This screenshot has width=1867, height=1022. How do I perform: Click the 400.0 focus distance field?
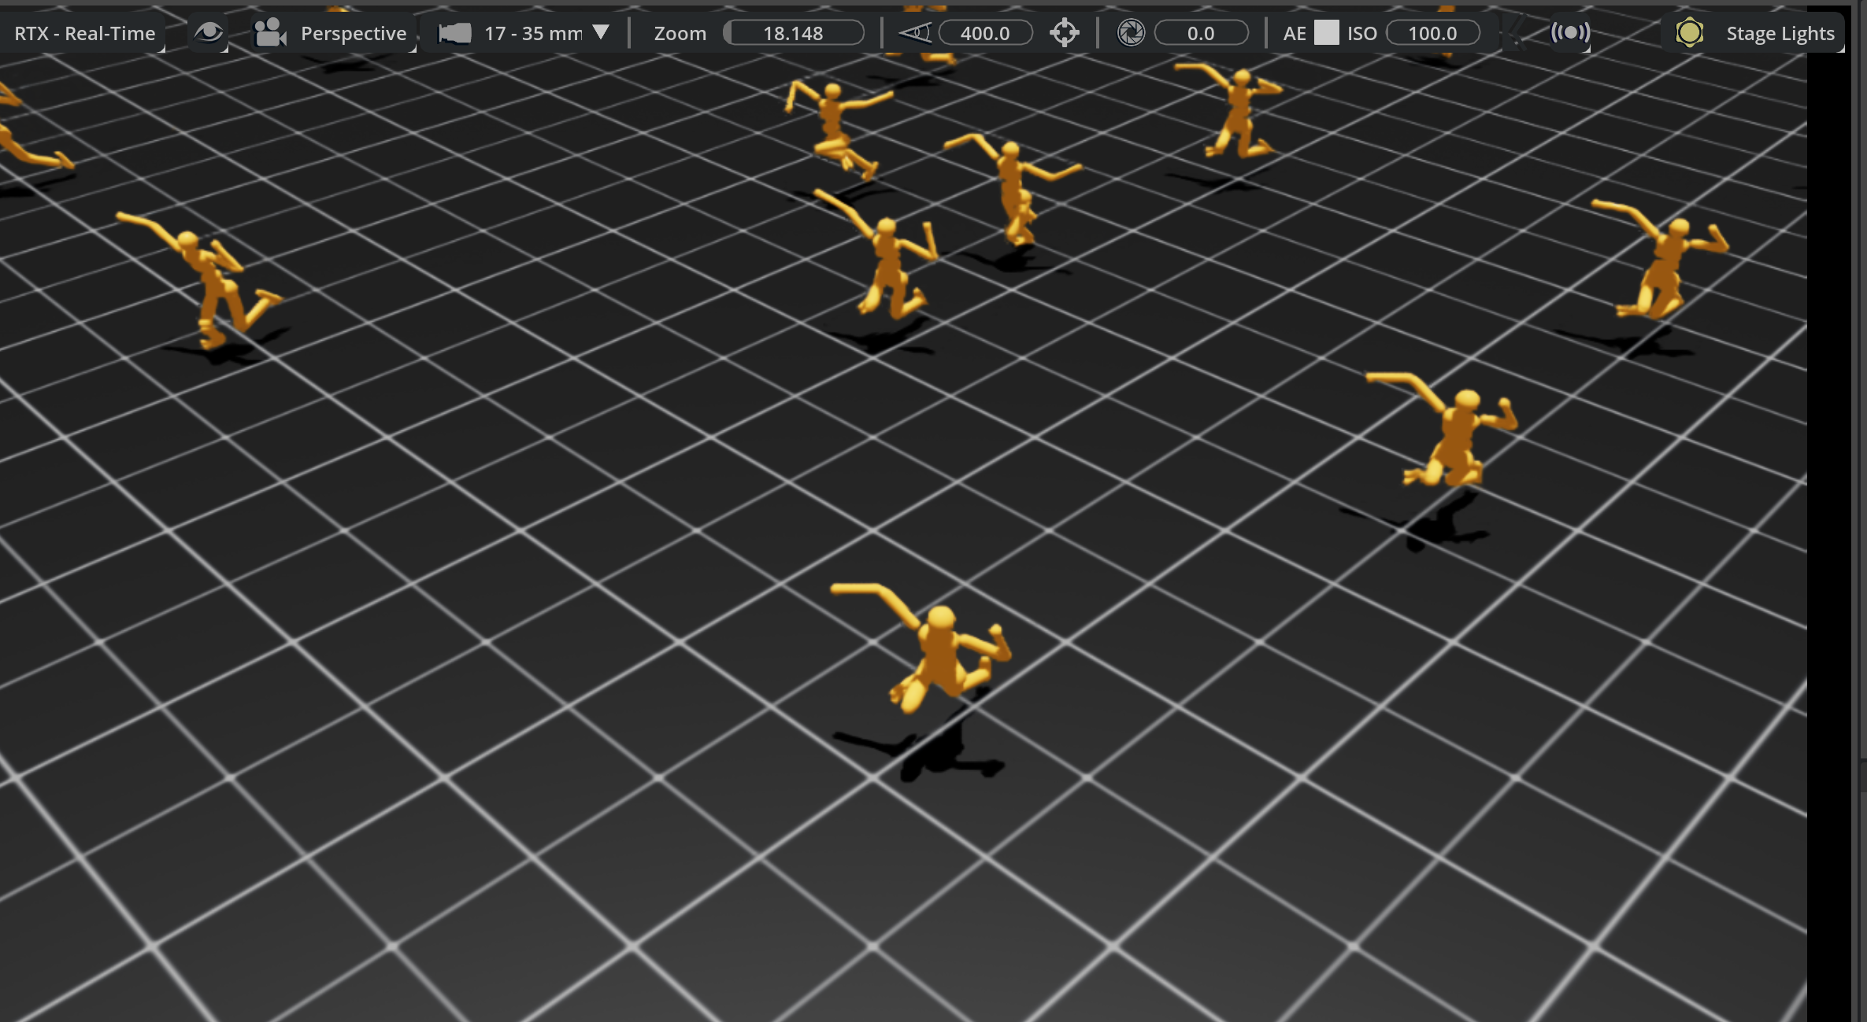[984, 33]
